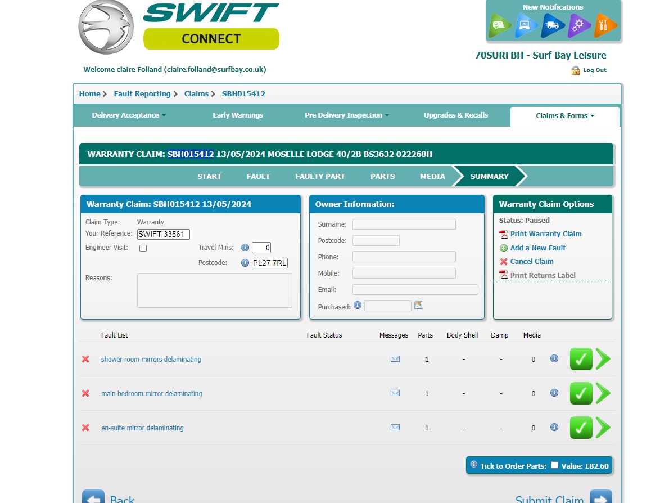This screenshot has height=503, width=660.
Task: Open the blue laptop notification icon
Action: point(526,25)
